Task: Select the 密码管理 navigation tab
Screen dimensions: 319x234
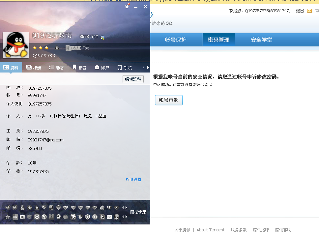Action: pyautogui.click(x=219, y=40)
